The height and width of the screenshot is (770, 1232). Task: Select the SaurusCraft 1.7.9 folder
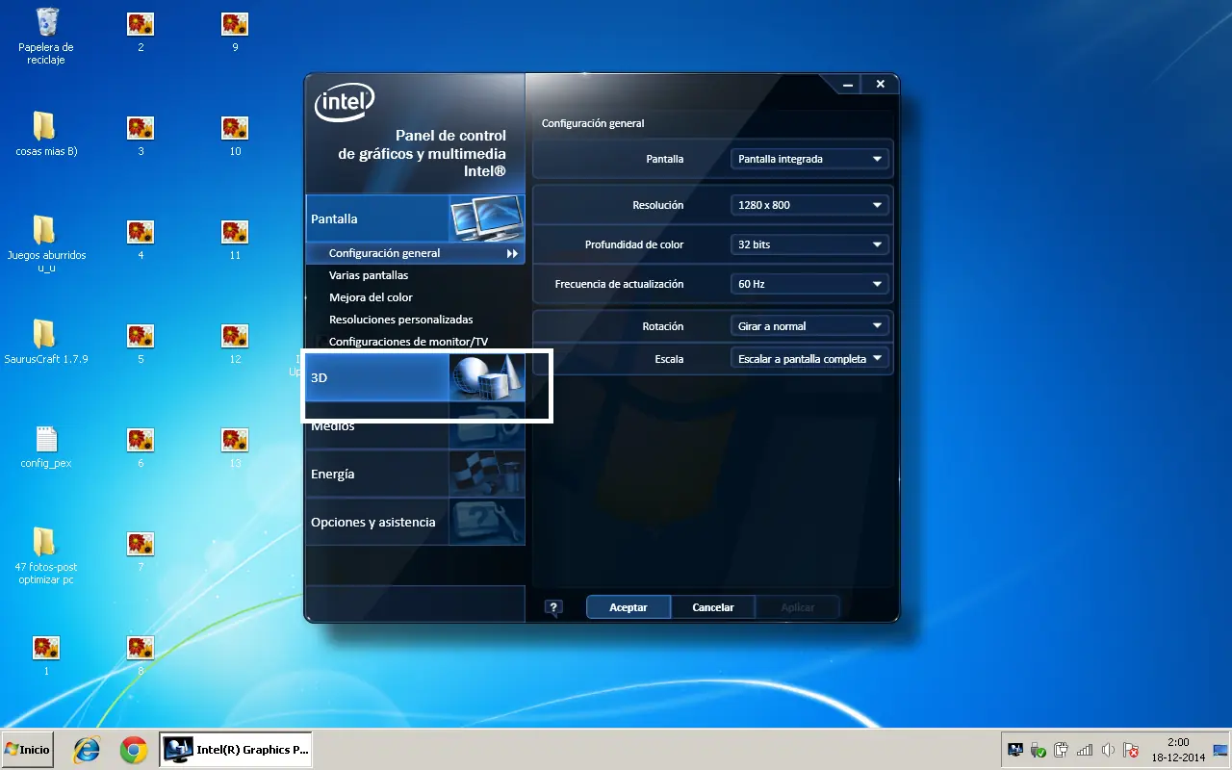click(46, 343)
